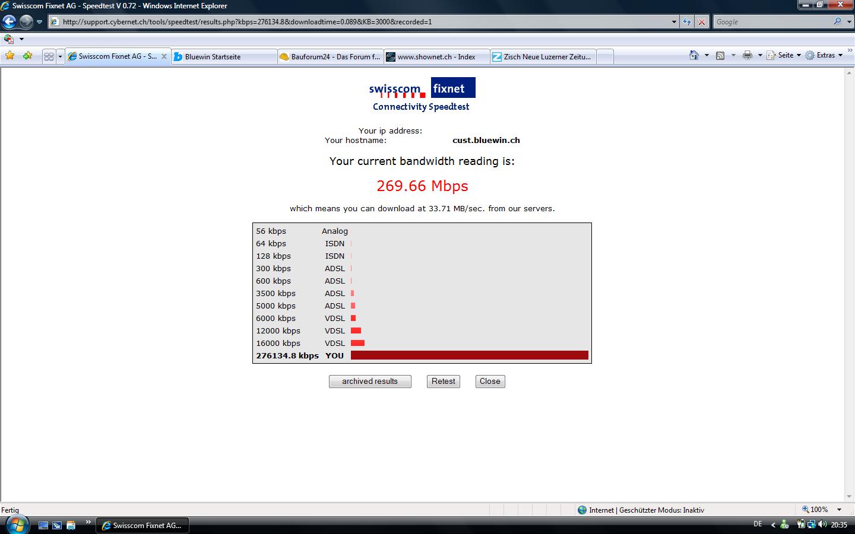Viewport: 855px width, 534px height.
Task: Click the Internet zone globe in the status bar
Action: (582, 510)
